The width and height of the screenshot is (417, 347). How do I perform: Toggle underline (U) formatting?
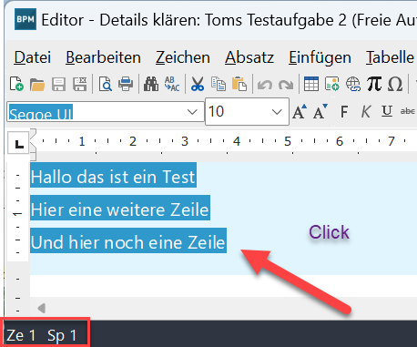click(387, 111)
